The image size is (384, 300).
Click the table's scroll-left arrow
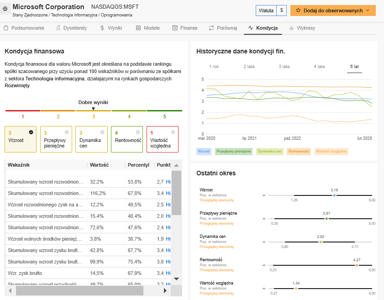[x=10, y=291]
